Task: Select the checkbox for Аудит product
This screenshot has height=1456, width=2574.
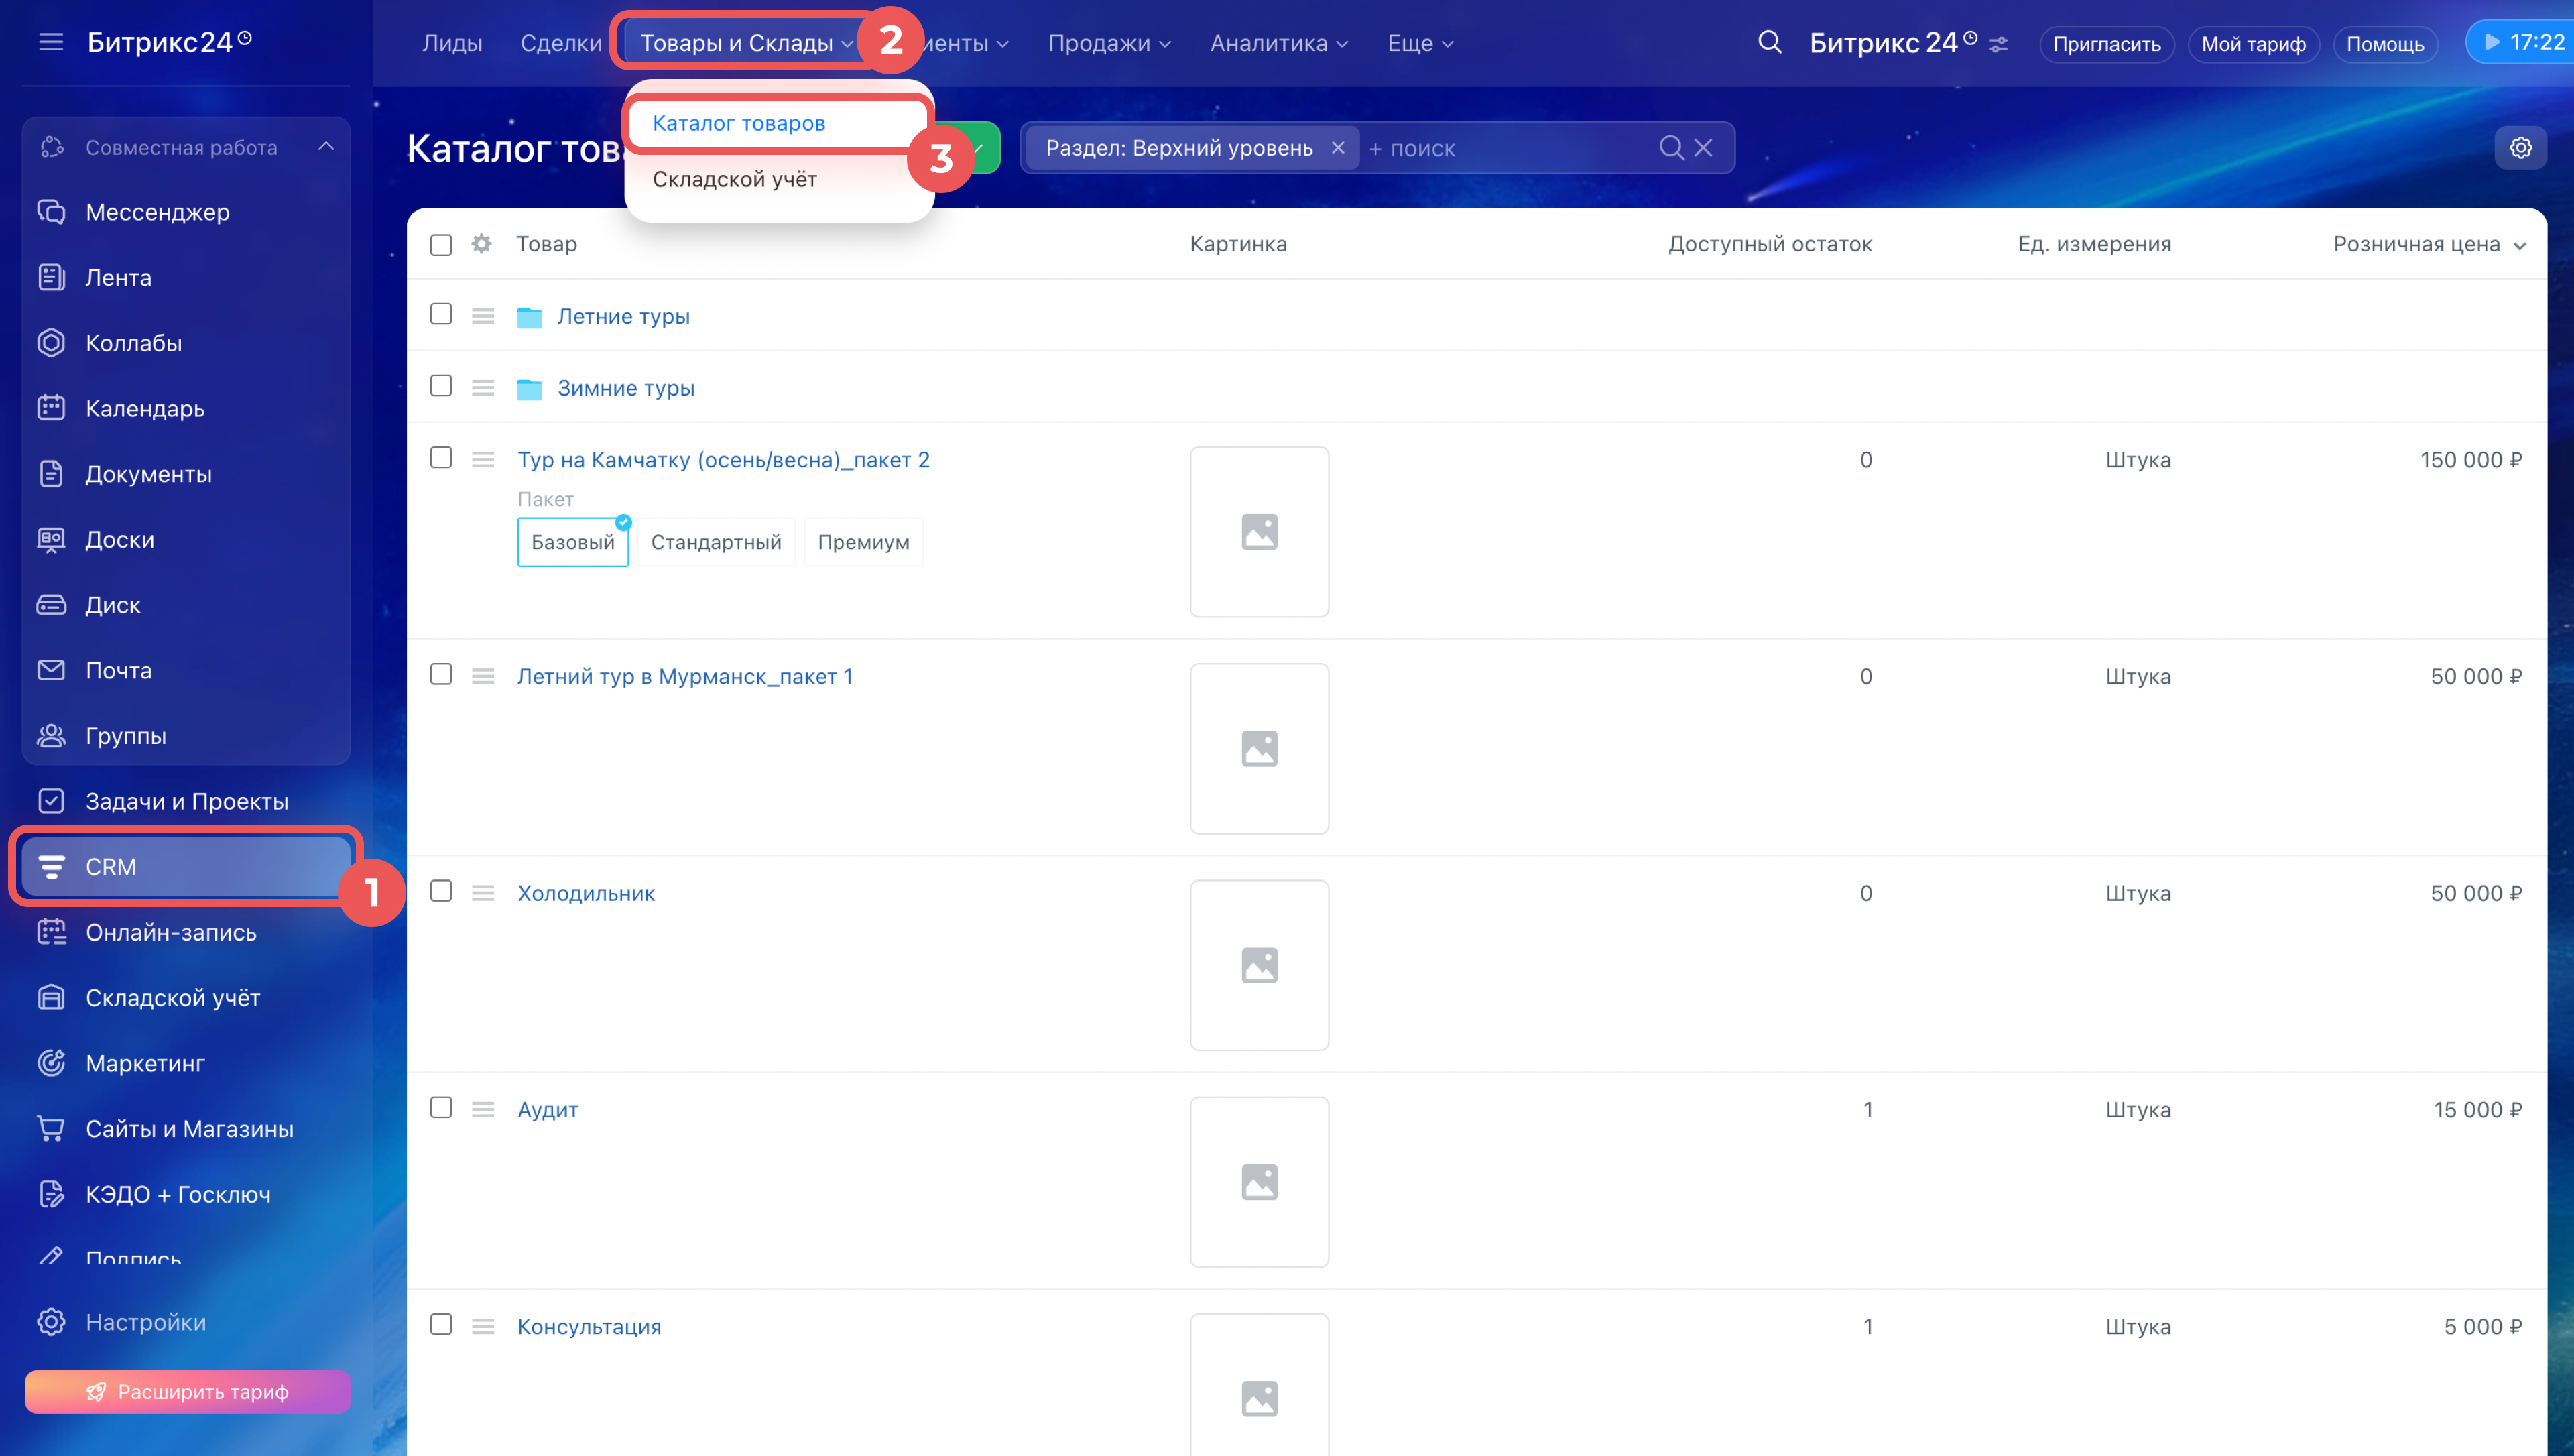Action: (441, 1107)
